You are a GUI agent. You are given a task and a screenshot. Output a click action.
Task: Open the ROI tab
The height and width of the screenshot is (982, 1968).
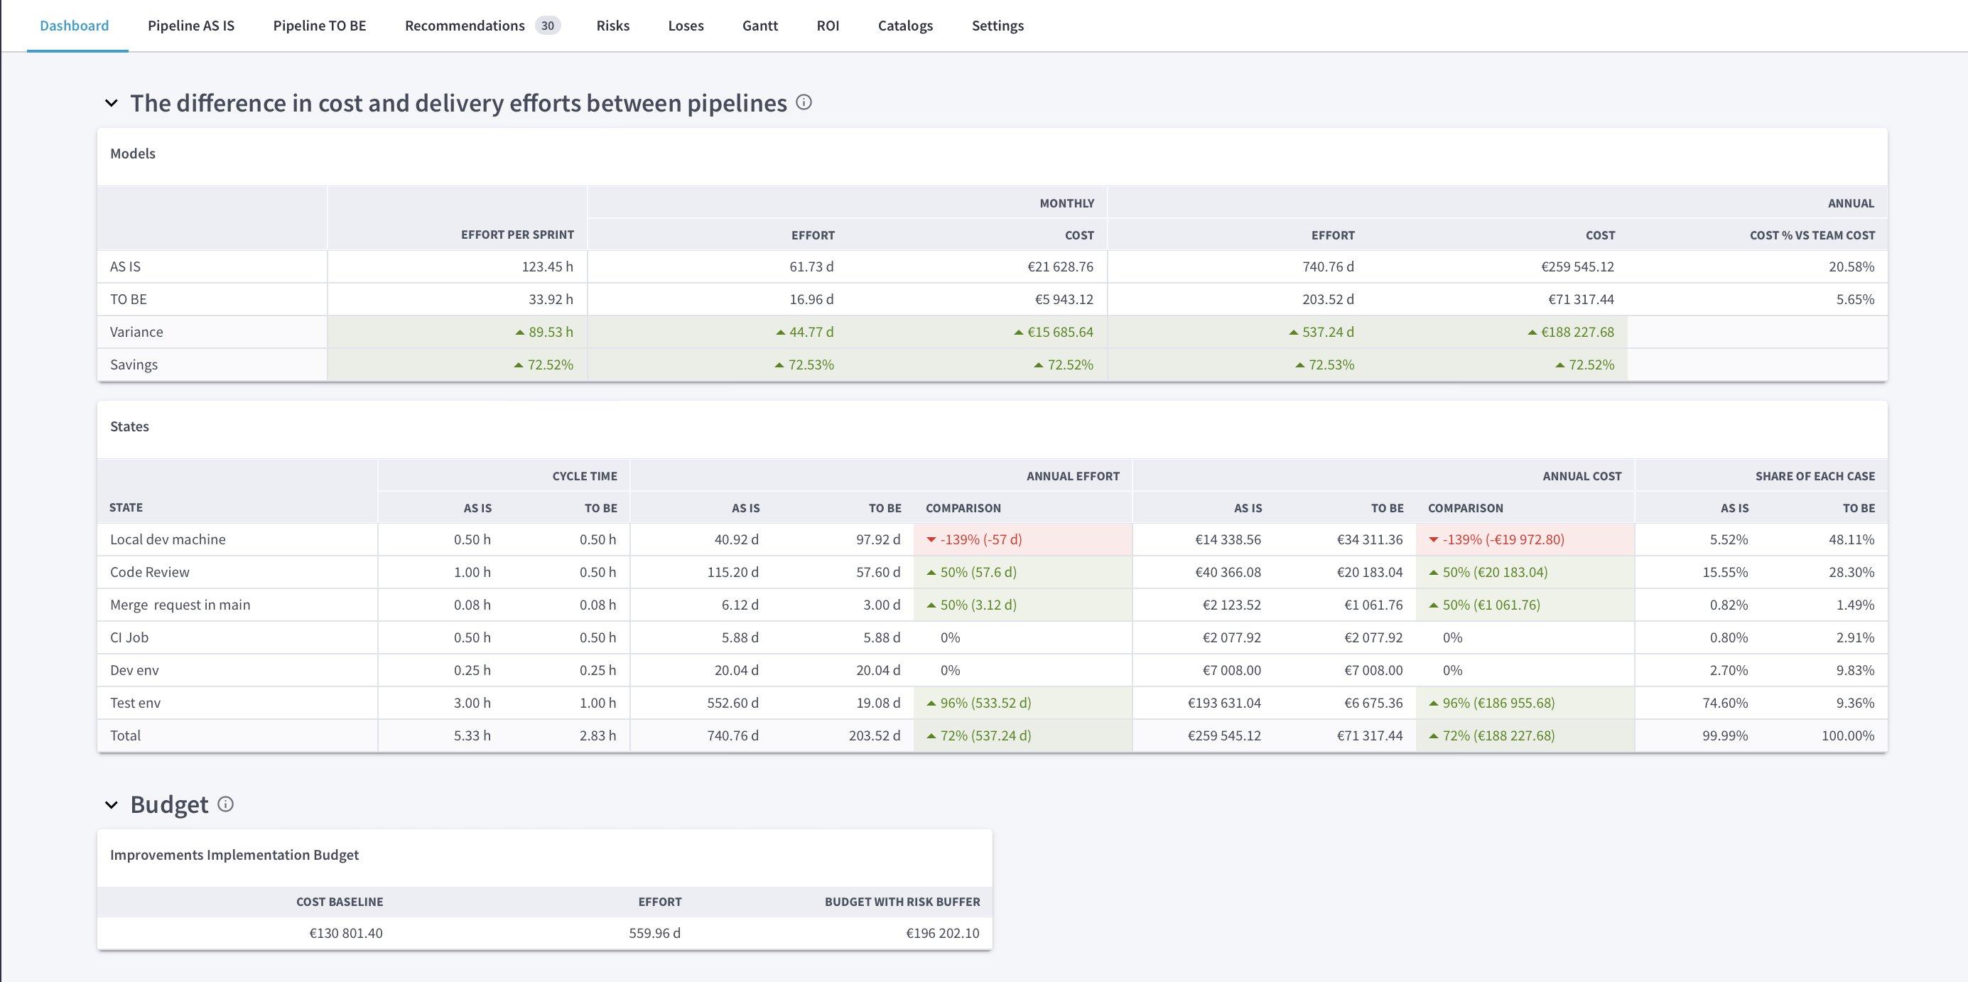point(826,25)
